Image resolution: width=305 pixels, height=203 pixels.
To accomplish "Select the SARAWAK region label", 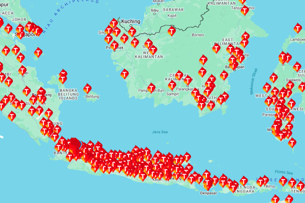I will tap(173, 10).
